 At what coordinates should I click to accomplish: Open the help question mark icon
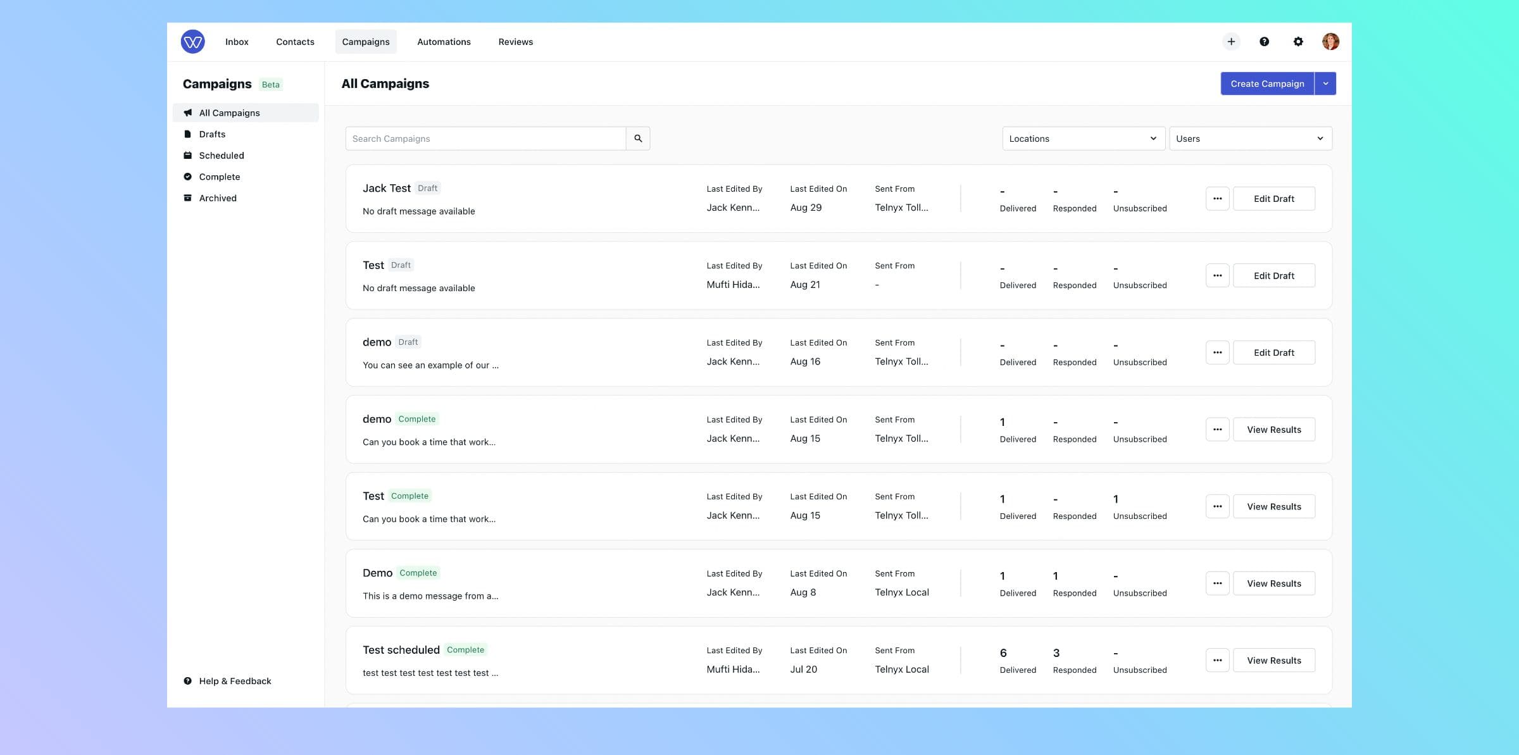(x=1264, y=42)
